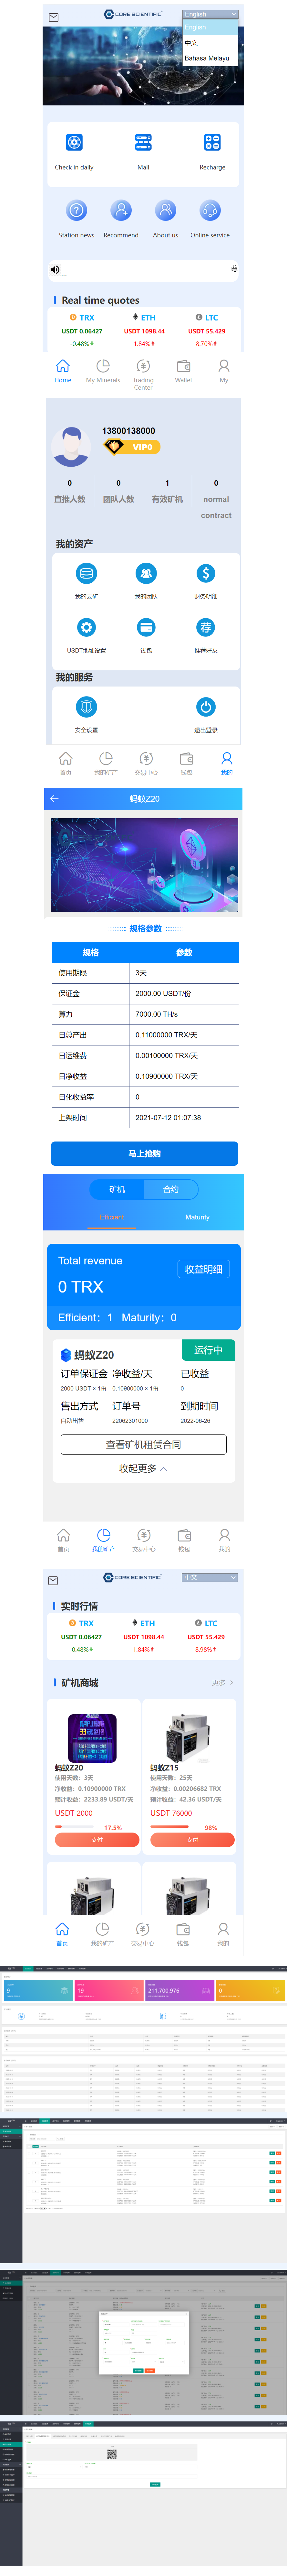This screenshot has height=2576, width=287.
Task: Switch toggle to 合约
Action: click(171, 1189)
